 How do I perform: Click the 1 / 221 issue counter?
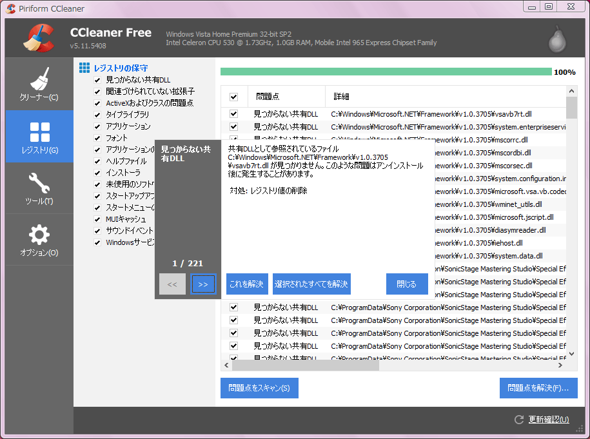click(188, 263)
